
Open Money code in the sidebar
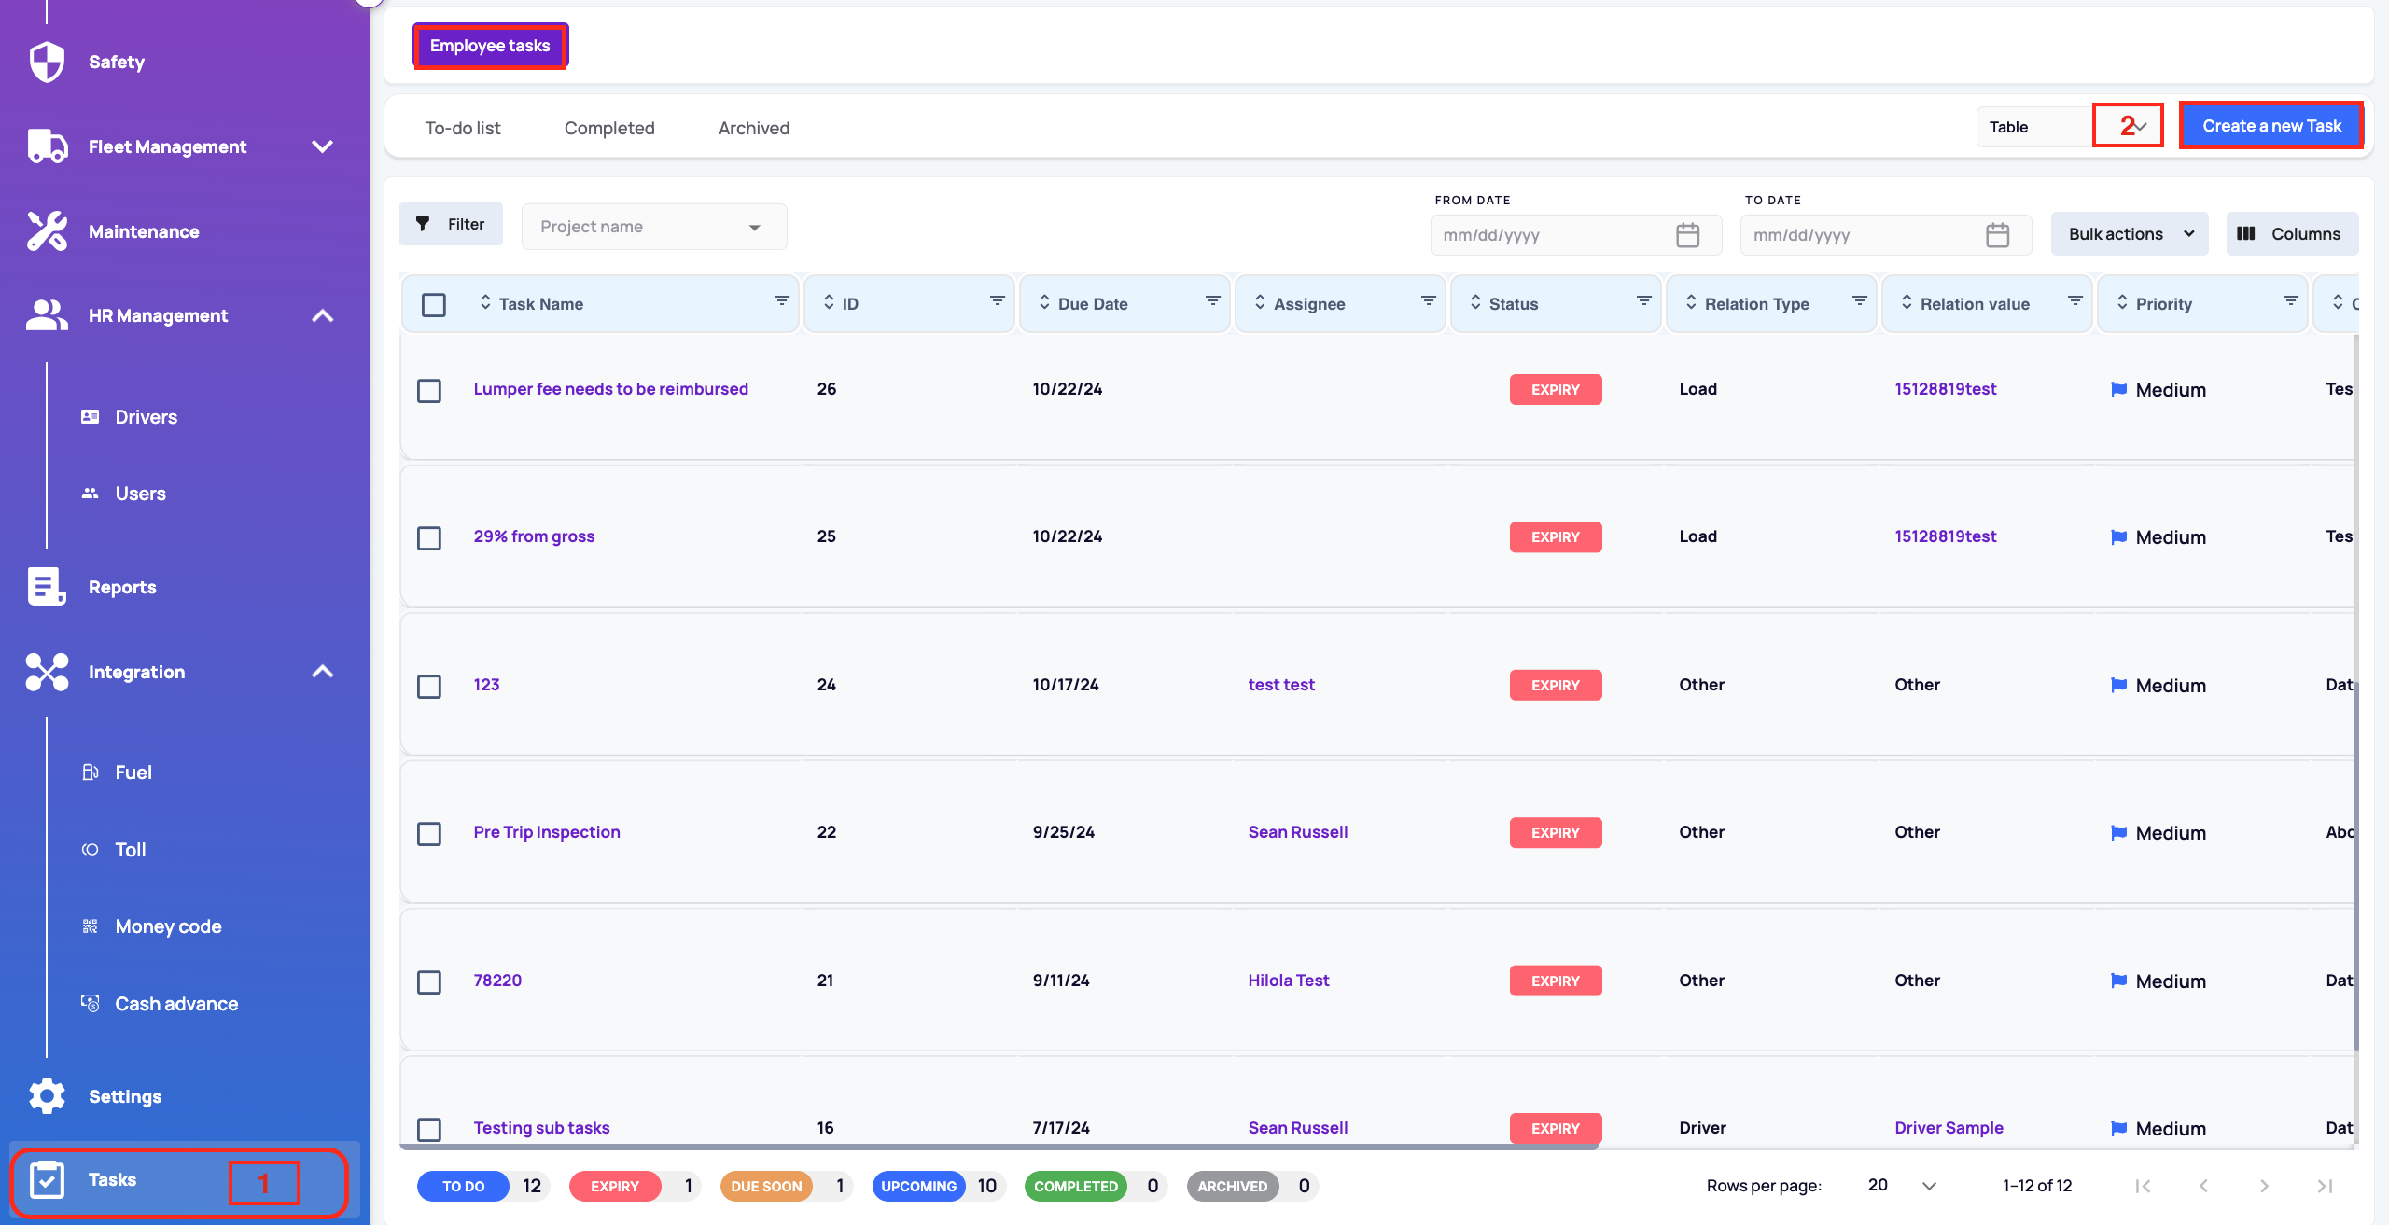coord(168,926)
